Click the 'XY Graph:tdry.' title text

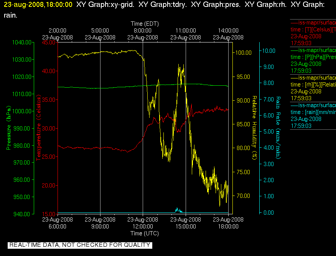click(x=162, y=5)
